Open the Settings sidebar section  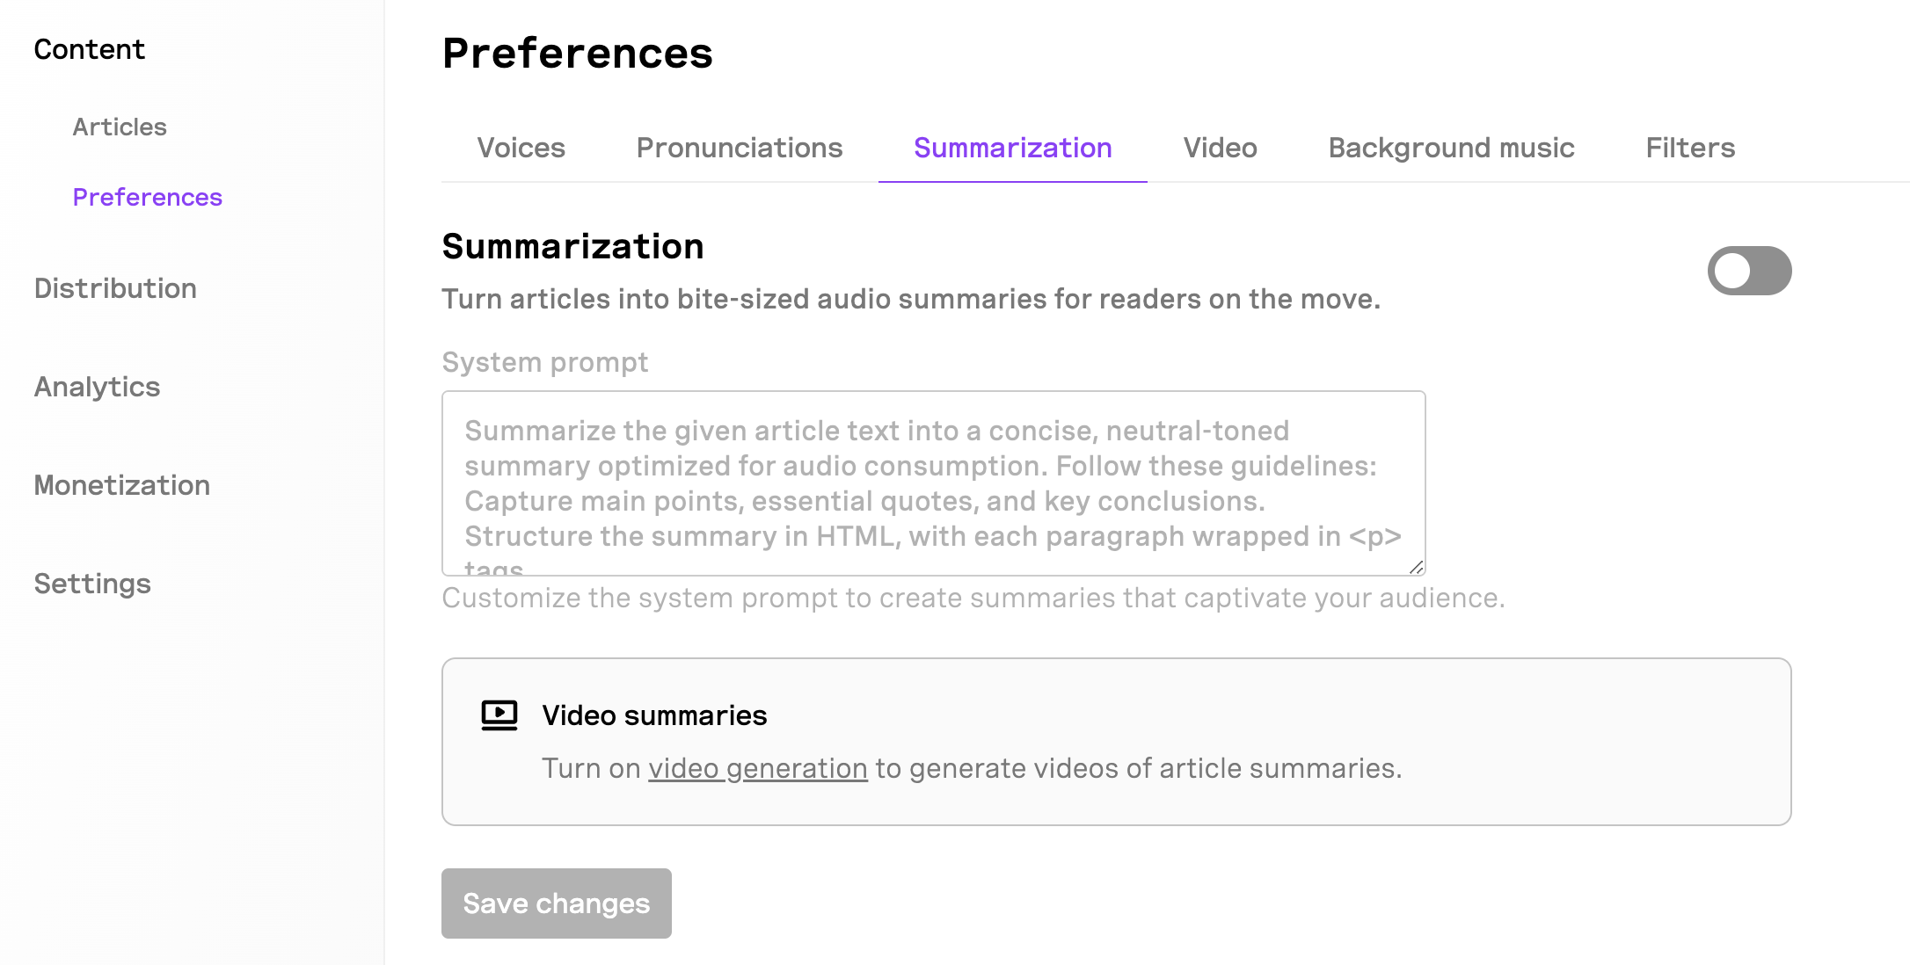(92, 584)
